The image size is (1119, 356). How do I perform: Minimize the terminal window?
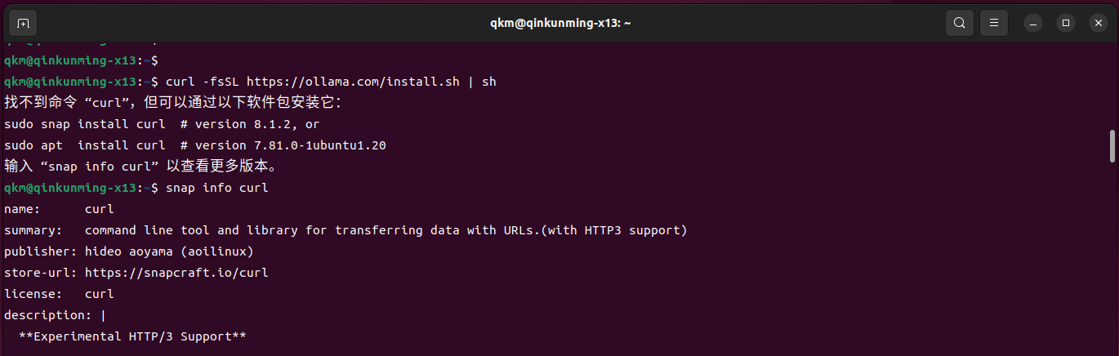(1034, 23)
